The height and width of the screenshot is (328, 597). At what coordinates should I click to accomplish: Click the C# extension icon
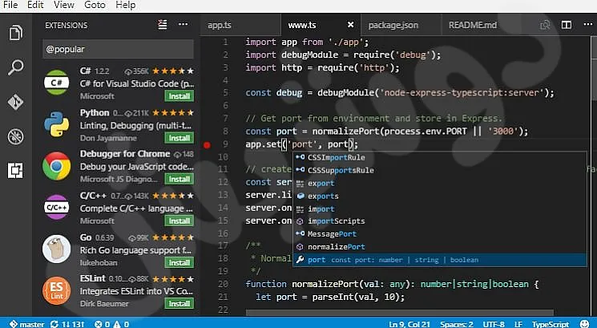pos(56,83)
